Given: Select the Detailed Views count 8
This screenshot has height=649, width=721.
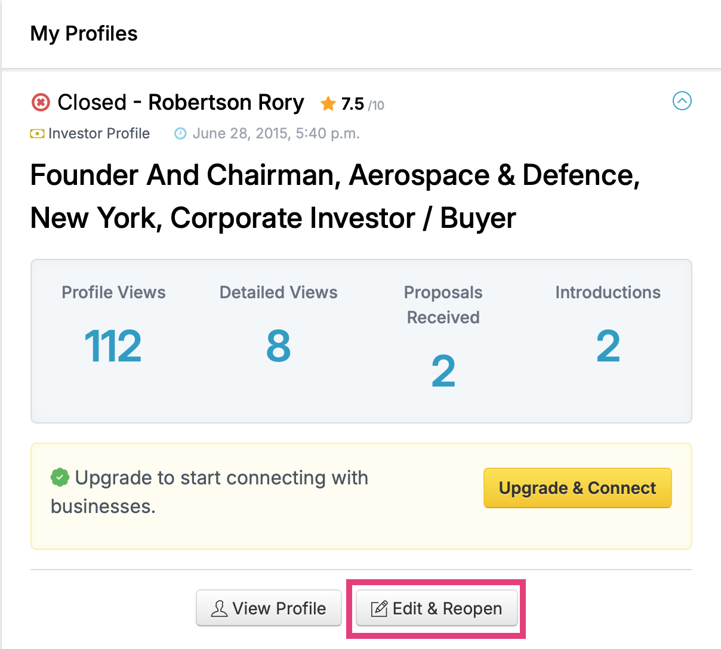Looking at the screenshot, I should (x=278, y=346).
